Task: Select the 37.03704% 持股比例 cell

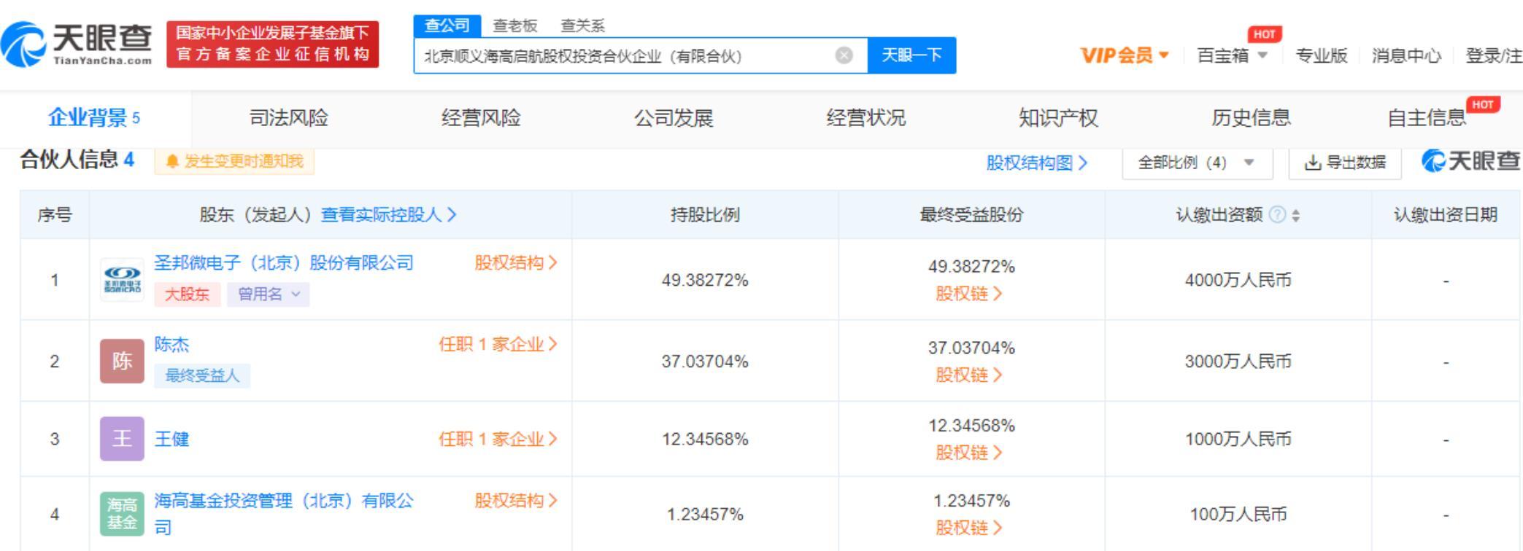Action: [x=705, y=362]
